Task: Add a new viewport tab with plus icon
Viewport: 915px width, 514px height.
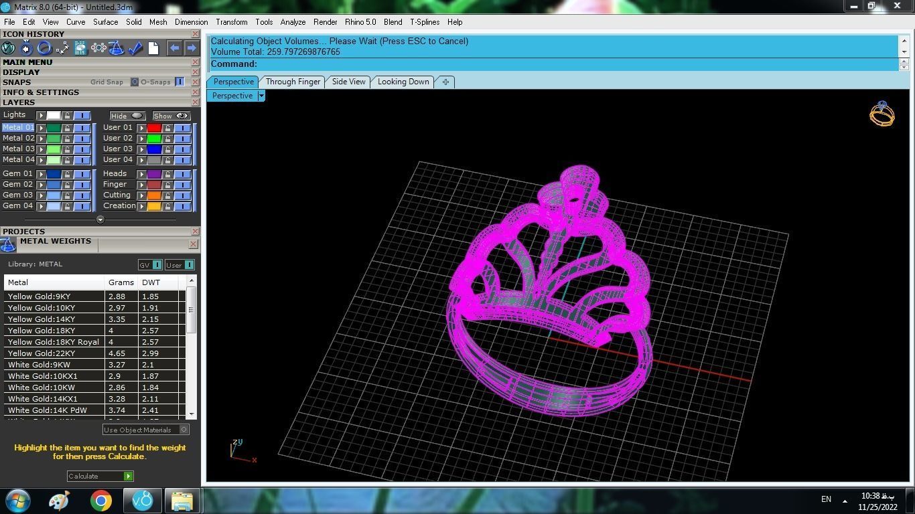Action: pyautogui.click(x=445, y=82)
